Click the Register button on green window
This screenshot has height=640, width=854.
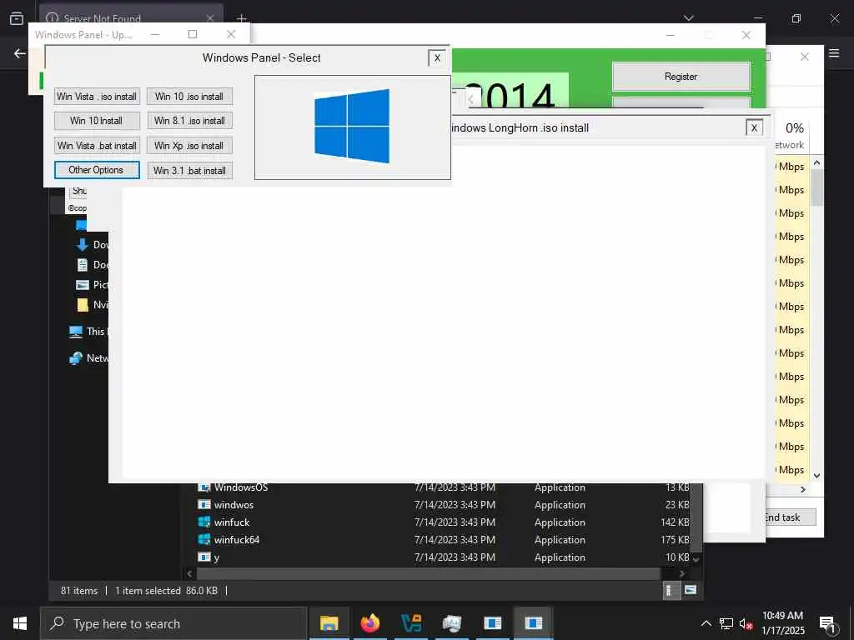pos(681,77)
